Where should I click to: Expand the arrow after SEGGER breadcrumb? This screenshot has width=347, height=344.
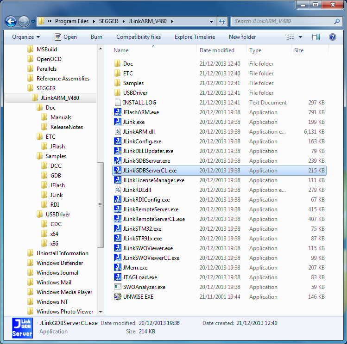[x=124, y=21]
